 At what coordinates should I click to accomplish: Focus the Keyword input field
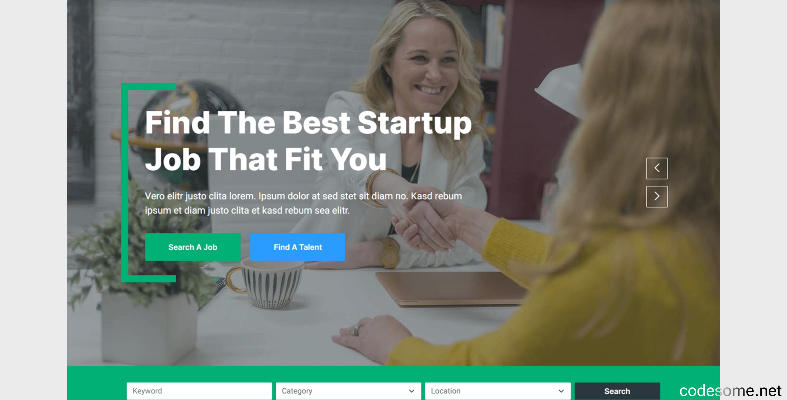pos(199,391)
